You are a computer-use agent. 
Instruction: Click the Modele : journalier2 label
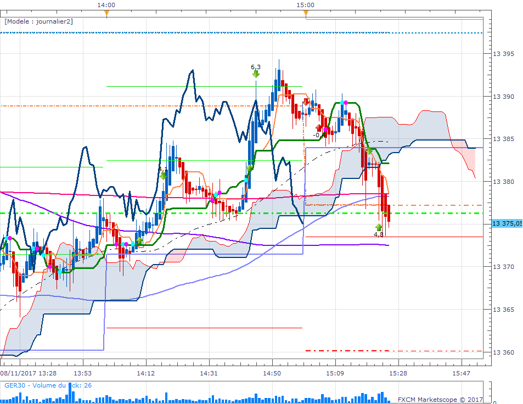coord(39,21)
